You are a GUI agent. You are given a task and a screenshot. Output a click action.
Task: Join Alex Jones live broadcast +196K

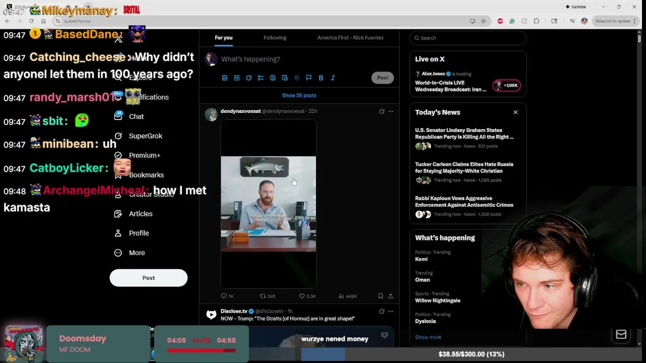click(x=507, y=85)
